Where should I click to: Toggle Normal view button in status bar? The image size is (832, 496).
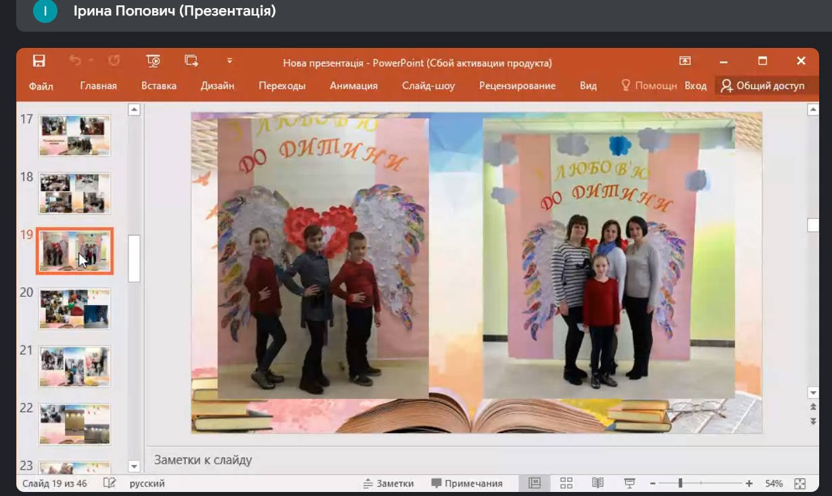tap(535, 483)
